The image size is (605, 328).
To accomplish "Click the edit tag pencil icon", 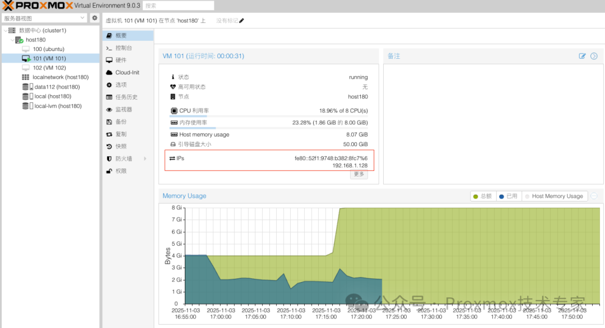I will click(x=242, y=21).
